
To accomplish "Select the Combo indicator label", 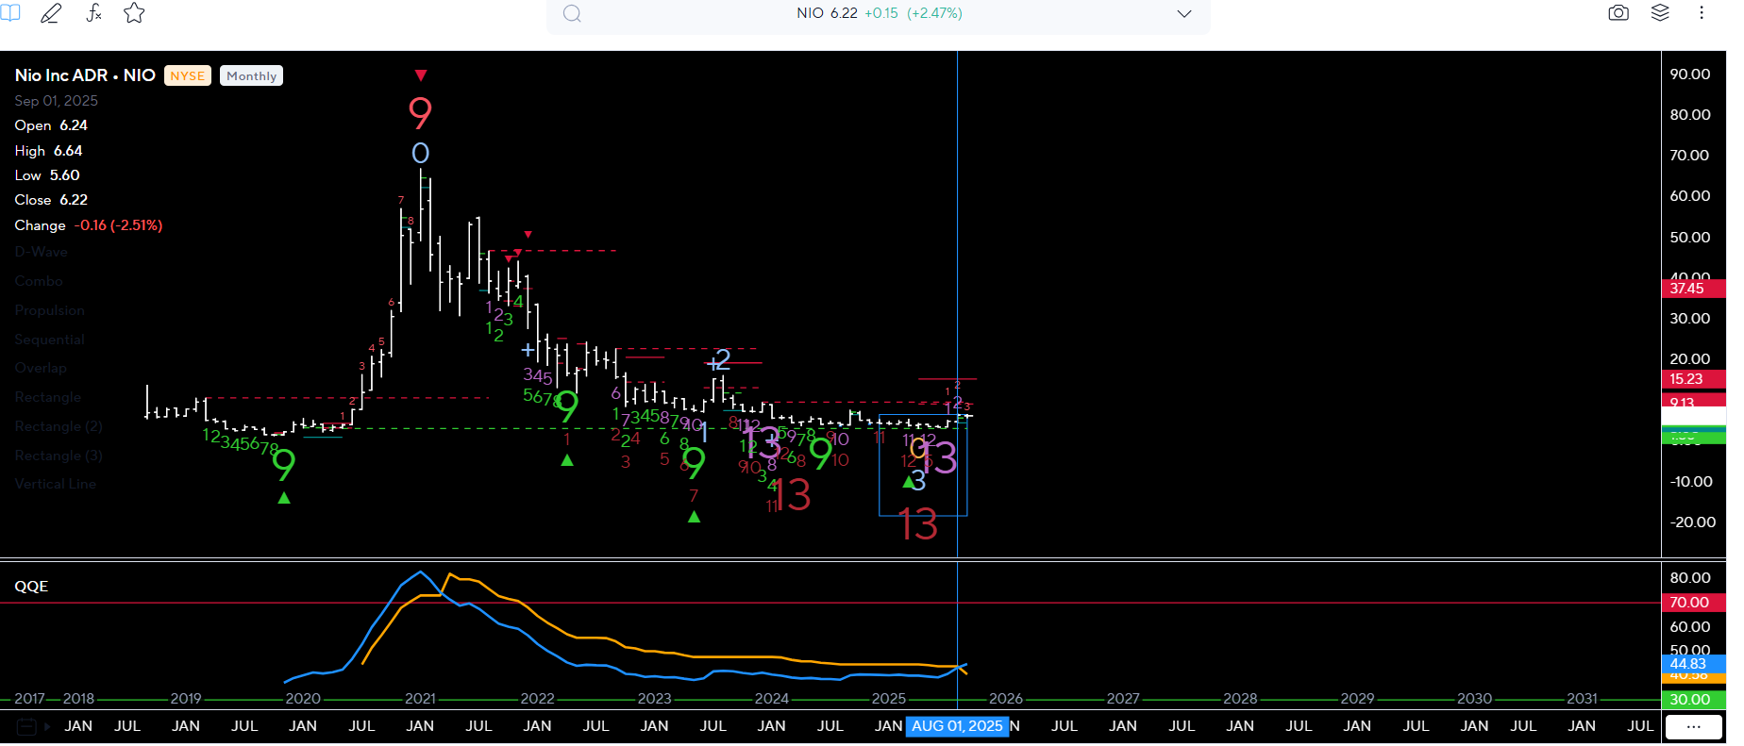I will 39,281.
